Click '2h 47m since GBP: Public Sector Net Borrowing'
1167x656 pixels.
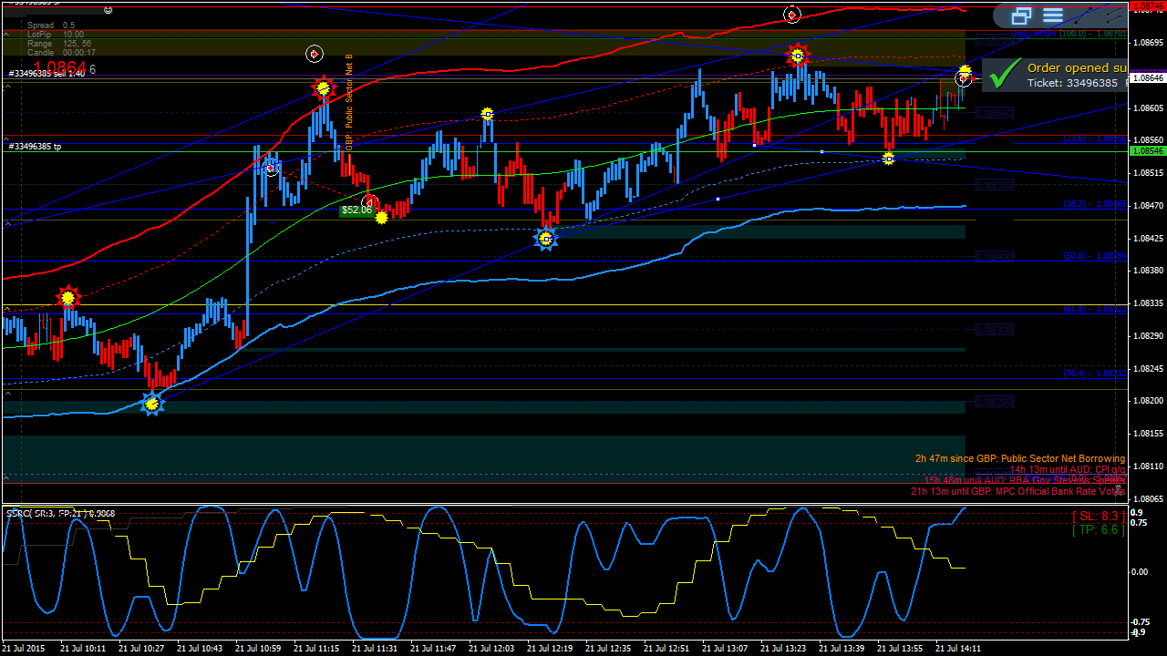point(1020,459)
